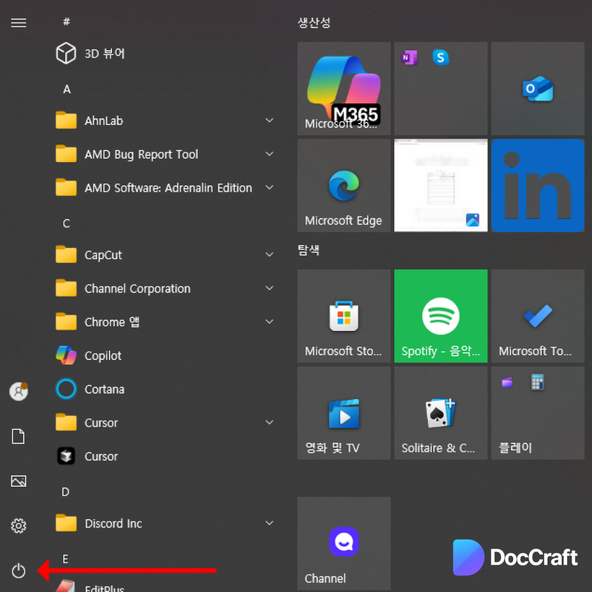Open the Channel tile
Image resolution: width=592 pixels, height=592 pixels.
[x=343, y=543]
